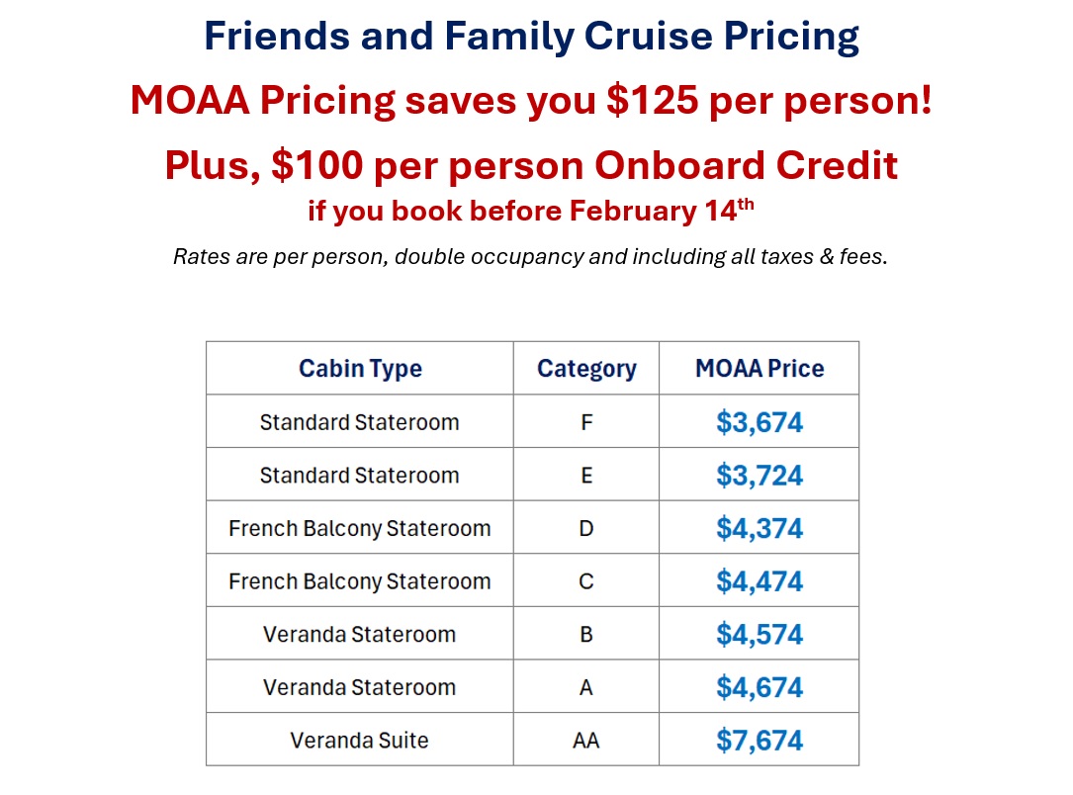Click the Cabin Type column header
This screenshot has width=1073, height=795.
click(360, 369)
